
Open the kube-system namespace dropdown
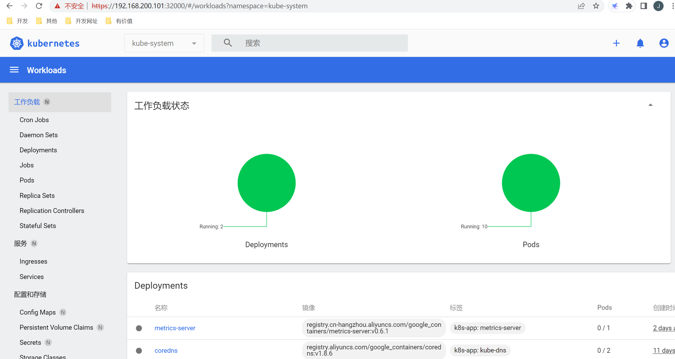click(164, 43)
